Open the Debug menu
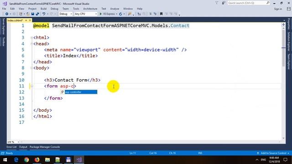 tap(54, 9)
